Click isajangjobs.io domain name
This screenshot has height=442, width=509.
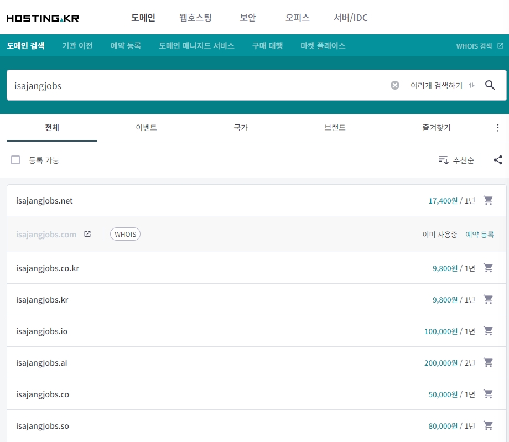42,331
